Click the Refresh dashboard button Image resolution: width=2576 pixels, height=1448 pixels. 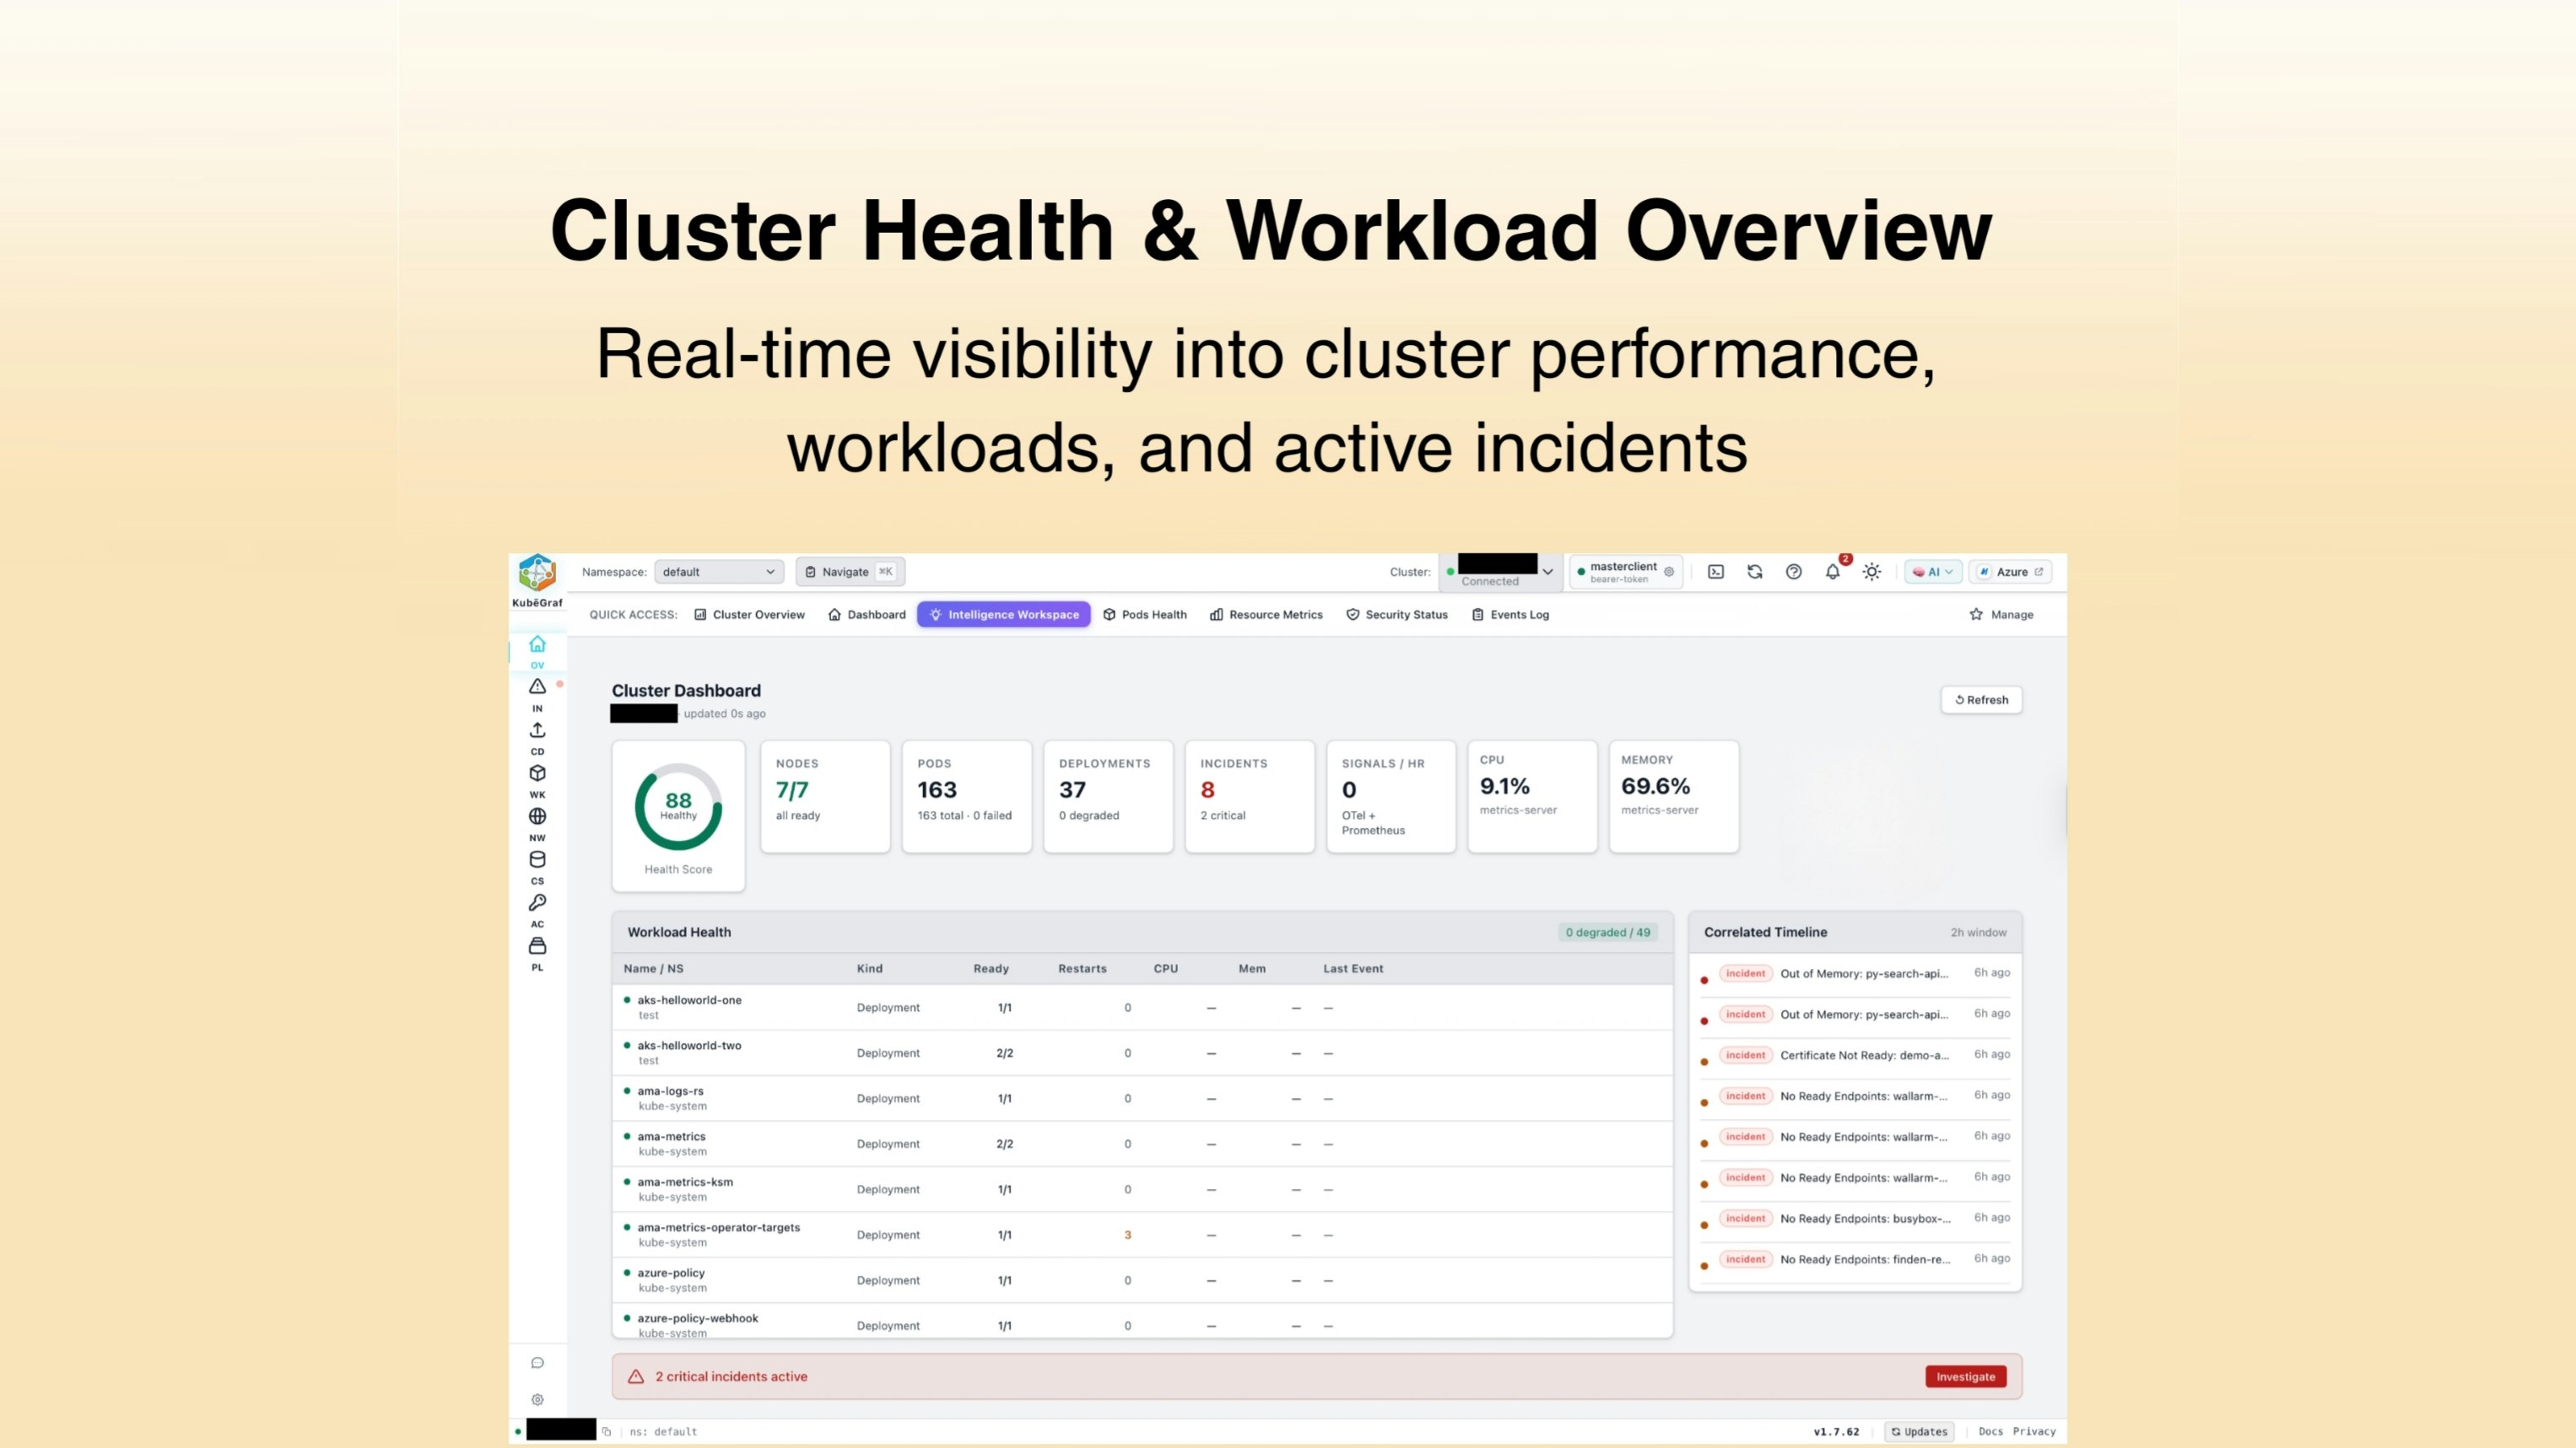point(1981,699)
